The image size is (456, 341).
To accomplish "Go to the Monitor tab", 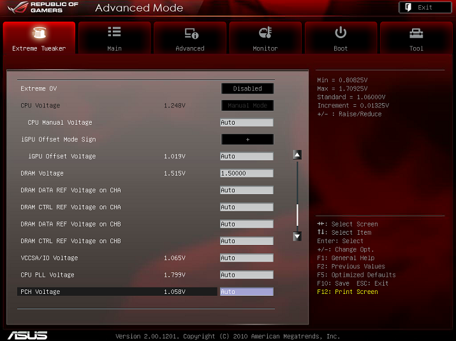I will click(265, 38).
